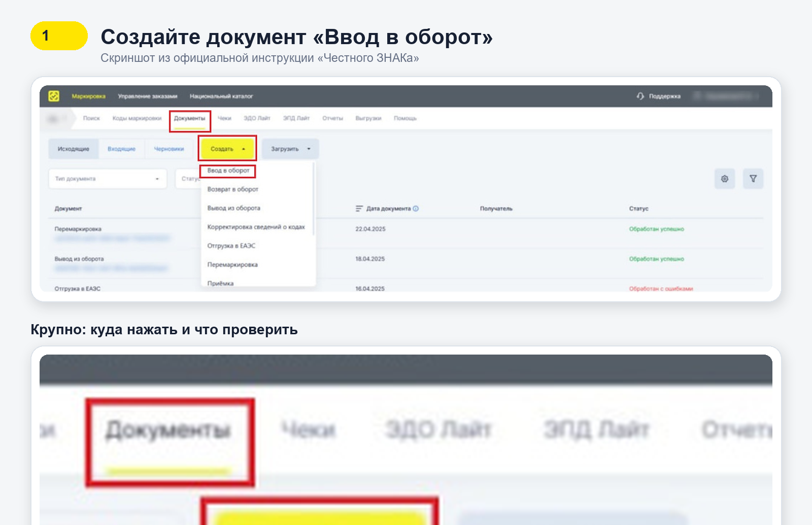Click the Получатель column header
The width and height of the screenshot is (812, 525).
(496, 208)
